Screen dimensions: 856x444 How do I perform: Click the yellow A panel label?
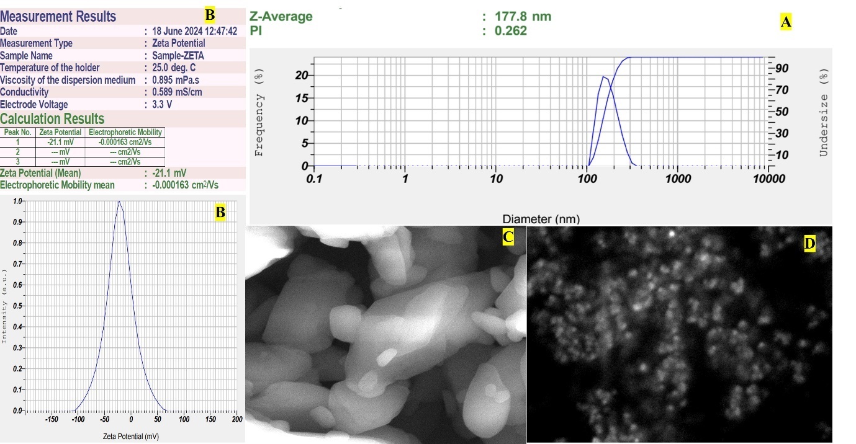click(785, 23)
